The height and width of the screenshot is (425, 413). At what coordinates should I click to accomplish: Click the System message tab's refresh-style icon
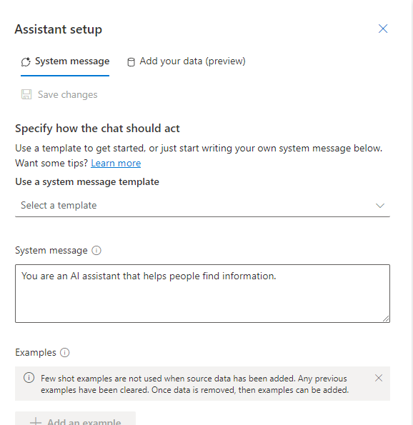(26, 62)
